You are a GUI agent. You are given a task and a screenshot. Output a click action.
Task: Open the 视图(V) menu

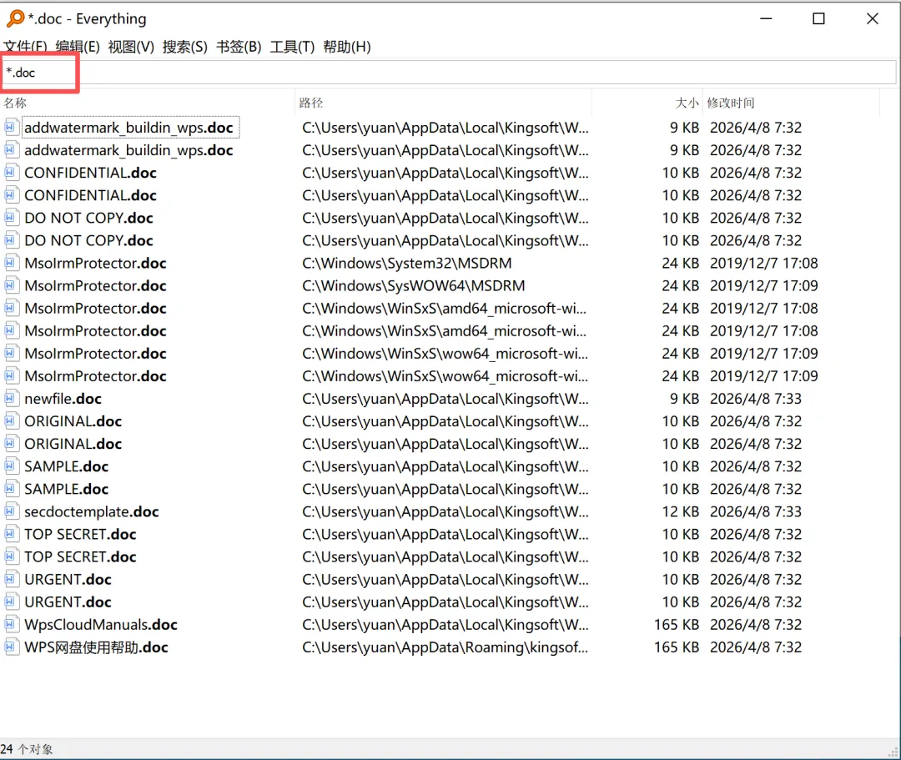click(131, 47)
